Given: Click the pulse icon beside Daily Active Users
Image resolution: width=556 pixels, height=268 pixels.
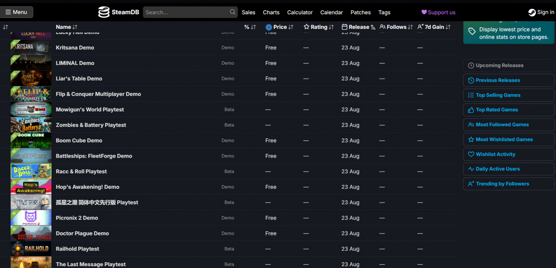Looking at the screenshot, I should pos(471,169).
